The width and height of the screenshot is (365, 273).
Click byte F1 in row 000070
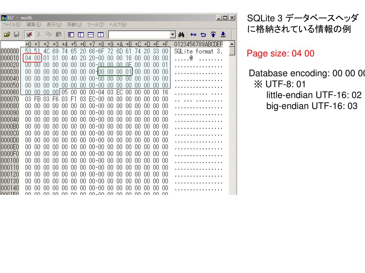click(x=74, y=99)
